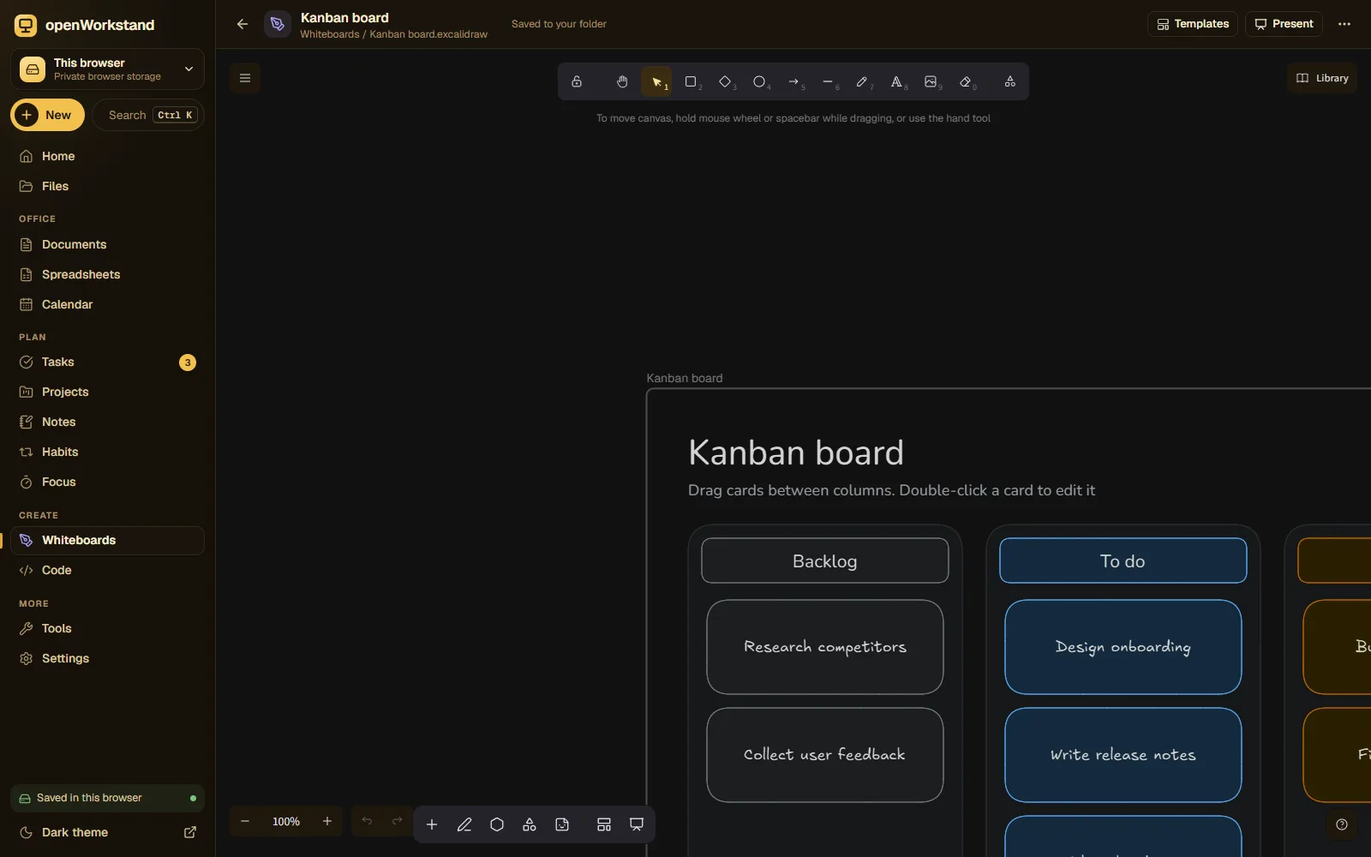The height and width of the screenshot is (857, 1371).
Task: Open the canvas hamburger menu
Action: (x=245, y=78)
